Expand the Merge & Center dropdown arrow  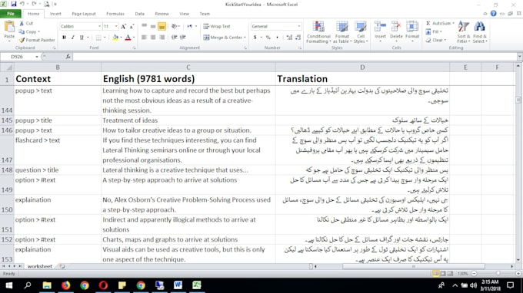click(245, 38)
